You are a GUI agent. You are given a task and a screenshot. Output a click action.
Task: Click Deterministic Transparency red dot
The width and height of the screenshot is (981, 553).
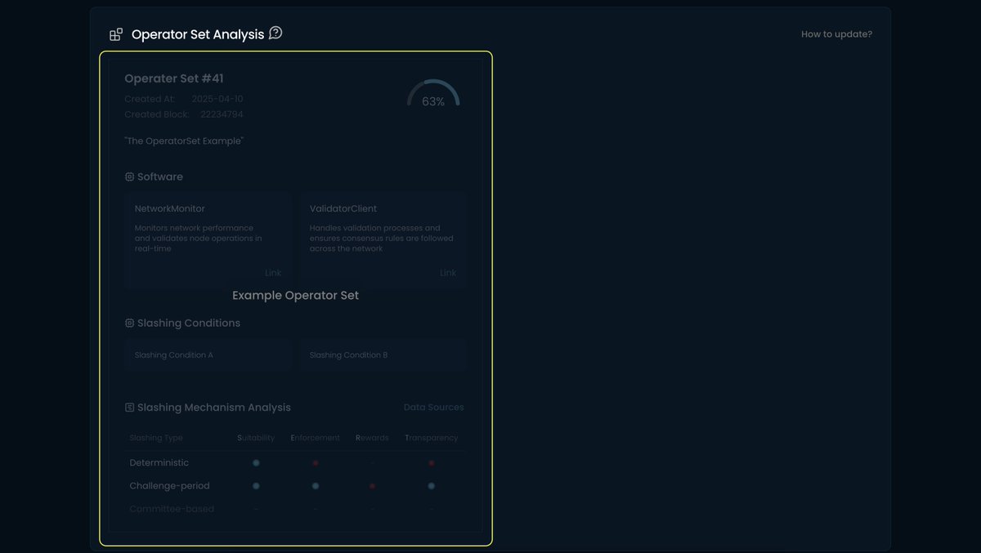(432, 463)
